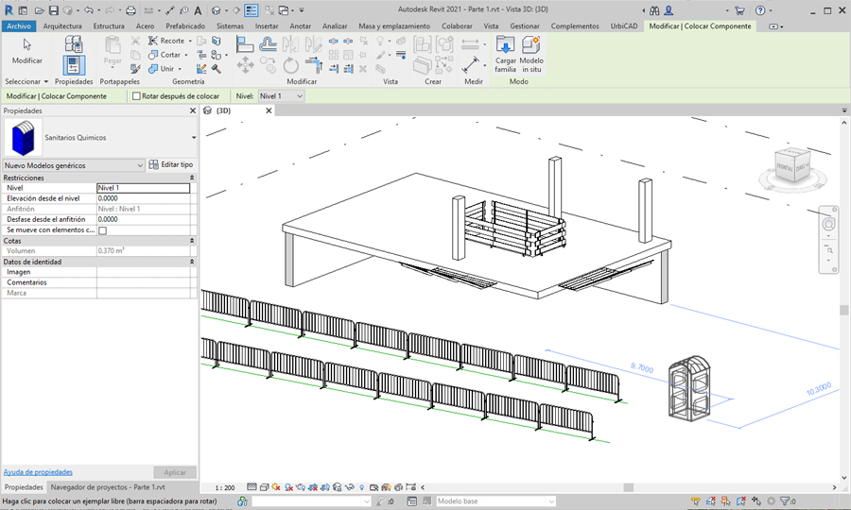This screenshot has width=851, height=510.
Task: Click the 1 : 200 view scale
Action: click(225, 488)
